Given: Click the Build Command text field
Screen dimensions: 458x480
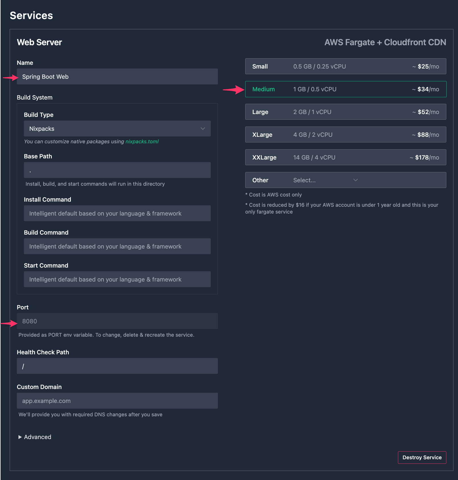Looking at the screenshot, I should 117,246.
